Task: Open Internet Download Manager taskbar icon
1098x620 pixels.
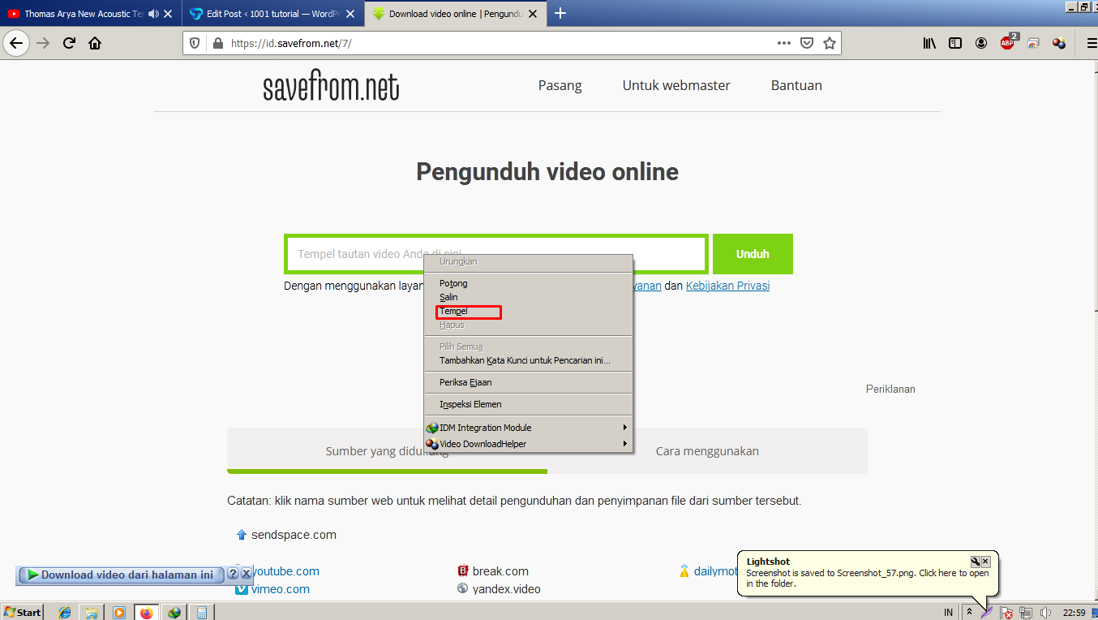Action: [174, 612]
